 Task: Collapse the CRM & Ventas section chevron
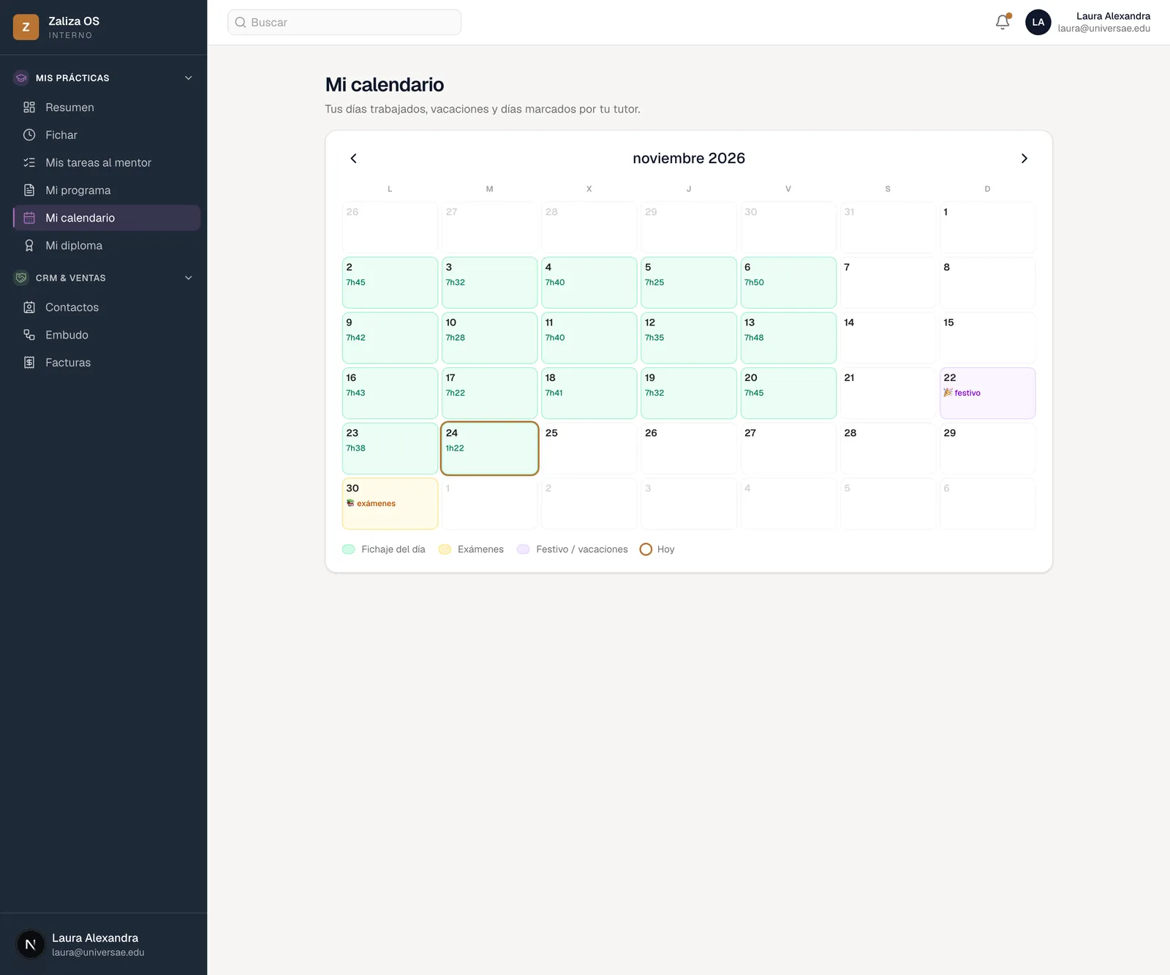[189, 278]
